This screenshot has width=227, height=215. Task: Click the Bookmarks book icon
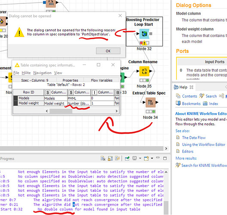coord(178,103)
